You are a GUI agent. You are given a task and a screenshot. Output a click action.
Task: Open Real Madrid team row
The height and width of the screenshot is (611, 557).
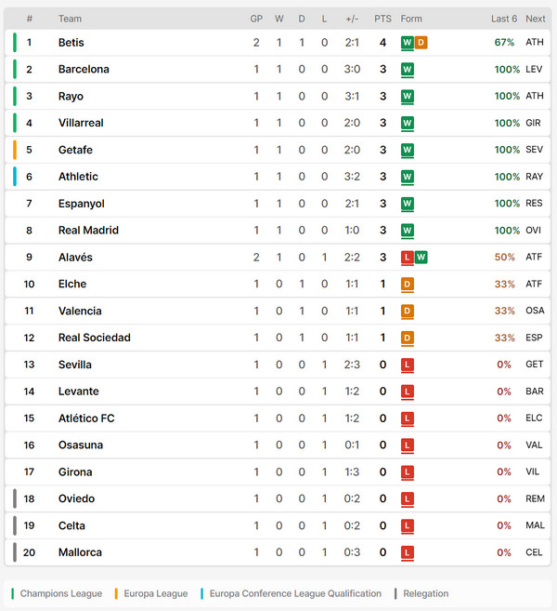[278, 231]
